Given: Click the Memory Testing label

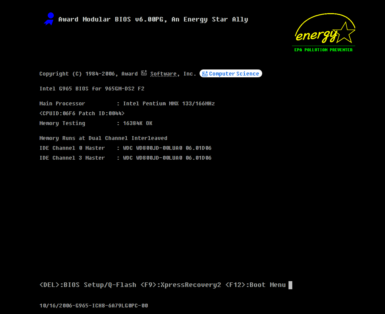Looking at the screenshot, I should point(62,123).
